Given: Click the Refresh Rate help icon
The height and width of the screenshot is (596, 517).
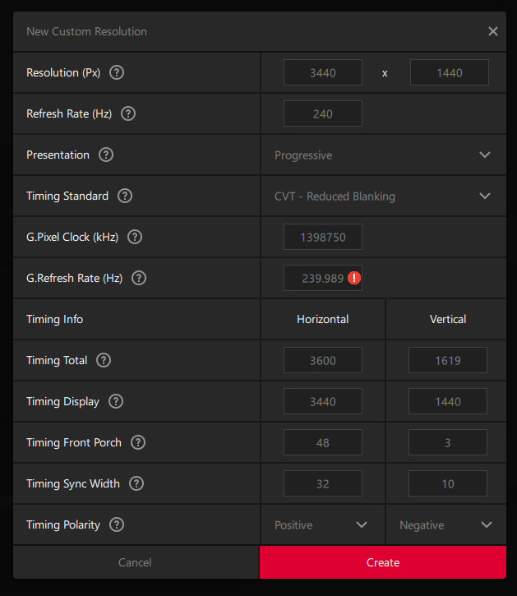Looking at the screenshot, I should pos(128,113).
